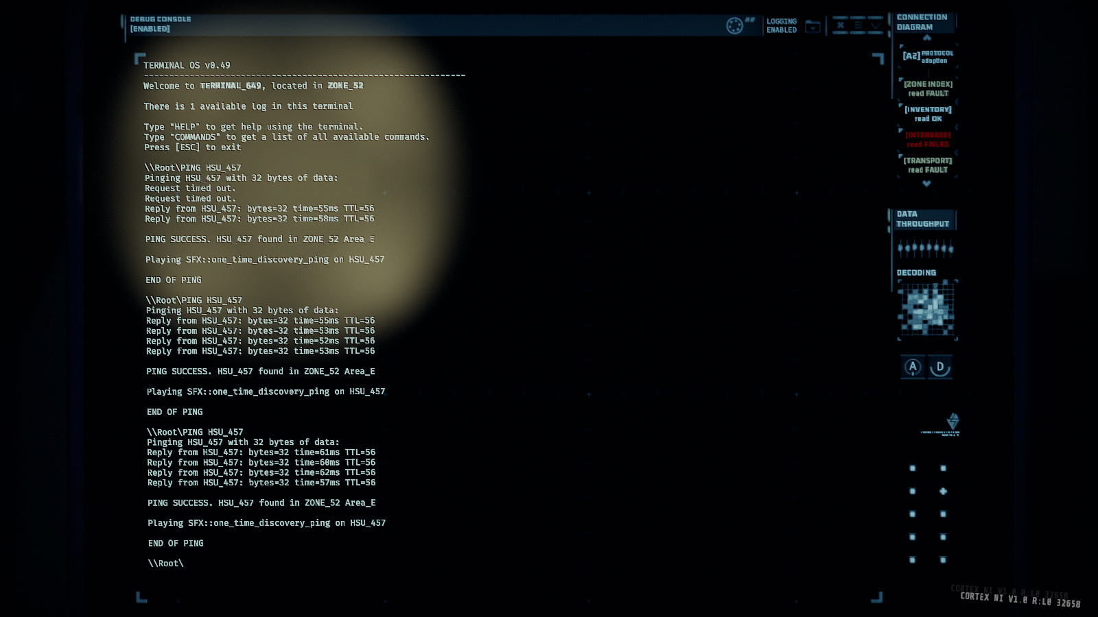Click the three-lines list icon in top bar
The image size is (1098, 617).
(x=858, y=25)
